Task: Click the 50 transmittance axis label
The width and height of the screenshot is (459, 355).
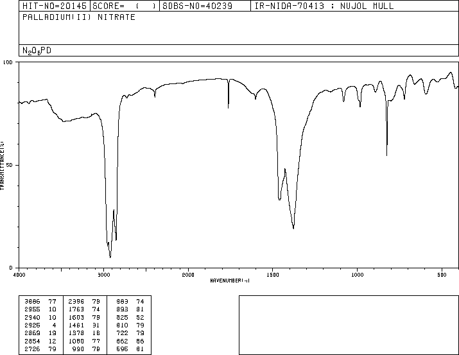Action: (10, 165)
